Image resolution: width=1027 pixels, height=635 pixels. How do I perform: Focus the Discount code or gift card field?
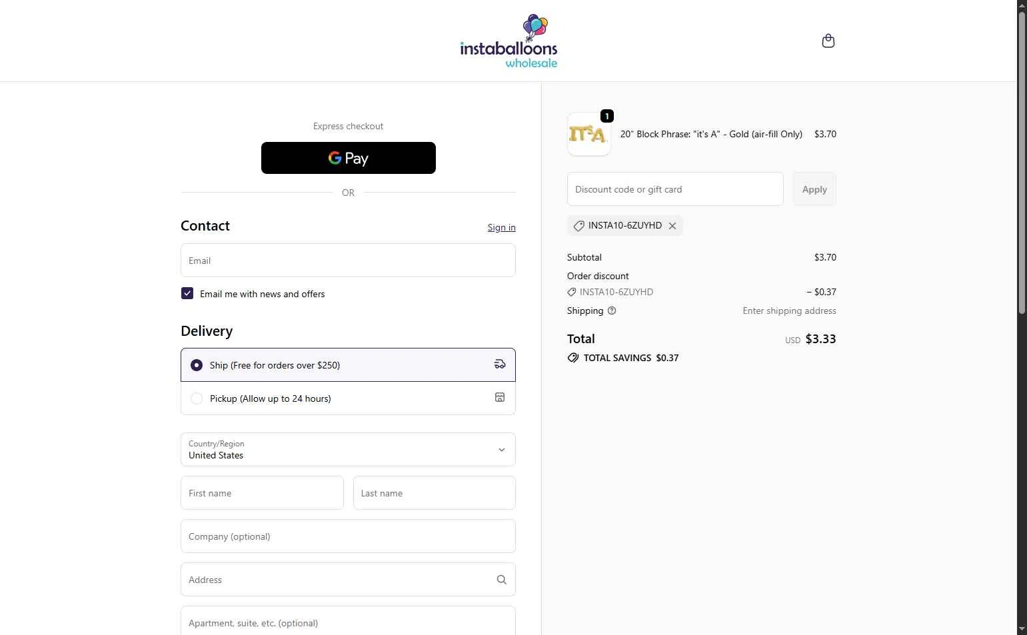click(675, 189)
